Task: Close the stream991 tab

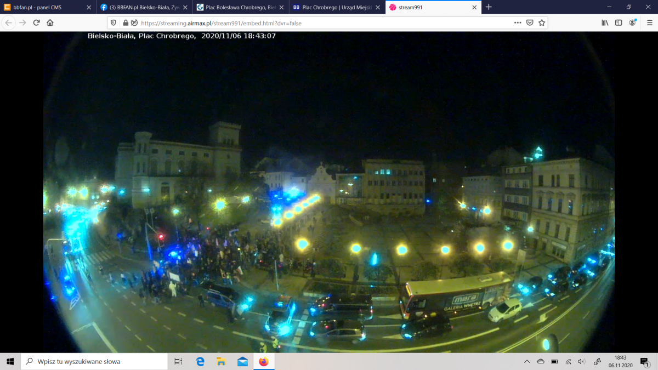Action: pos(474,7)
